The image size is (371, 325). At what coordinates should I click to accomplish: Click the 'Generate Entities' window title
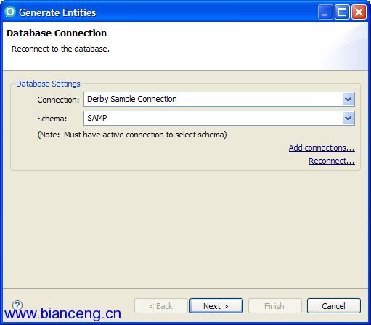(x=57, y=12)
